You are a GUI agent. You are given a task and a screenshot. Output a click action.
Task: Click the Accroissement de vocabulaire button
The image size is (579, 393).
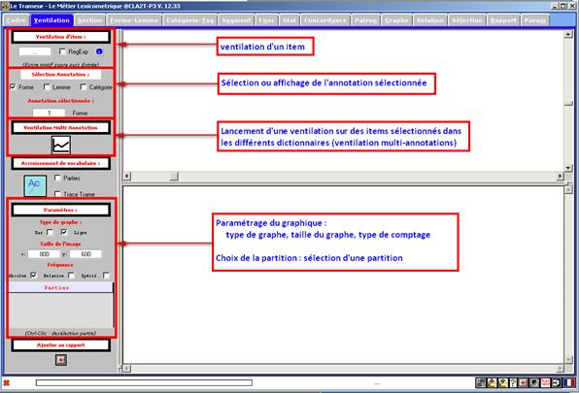(x=60, y=163)
